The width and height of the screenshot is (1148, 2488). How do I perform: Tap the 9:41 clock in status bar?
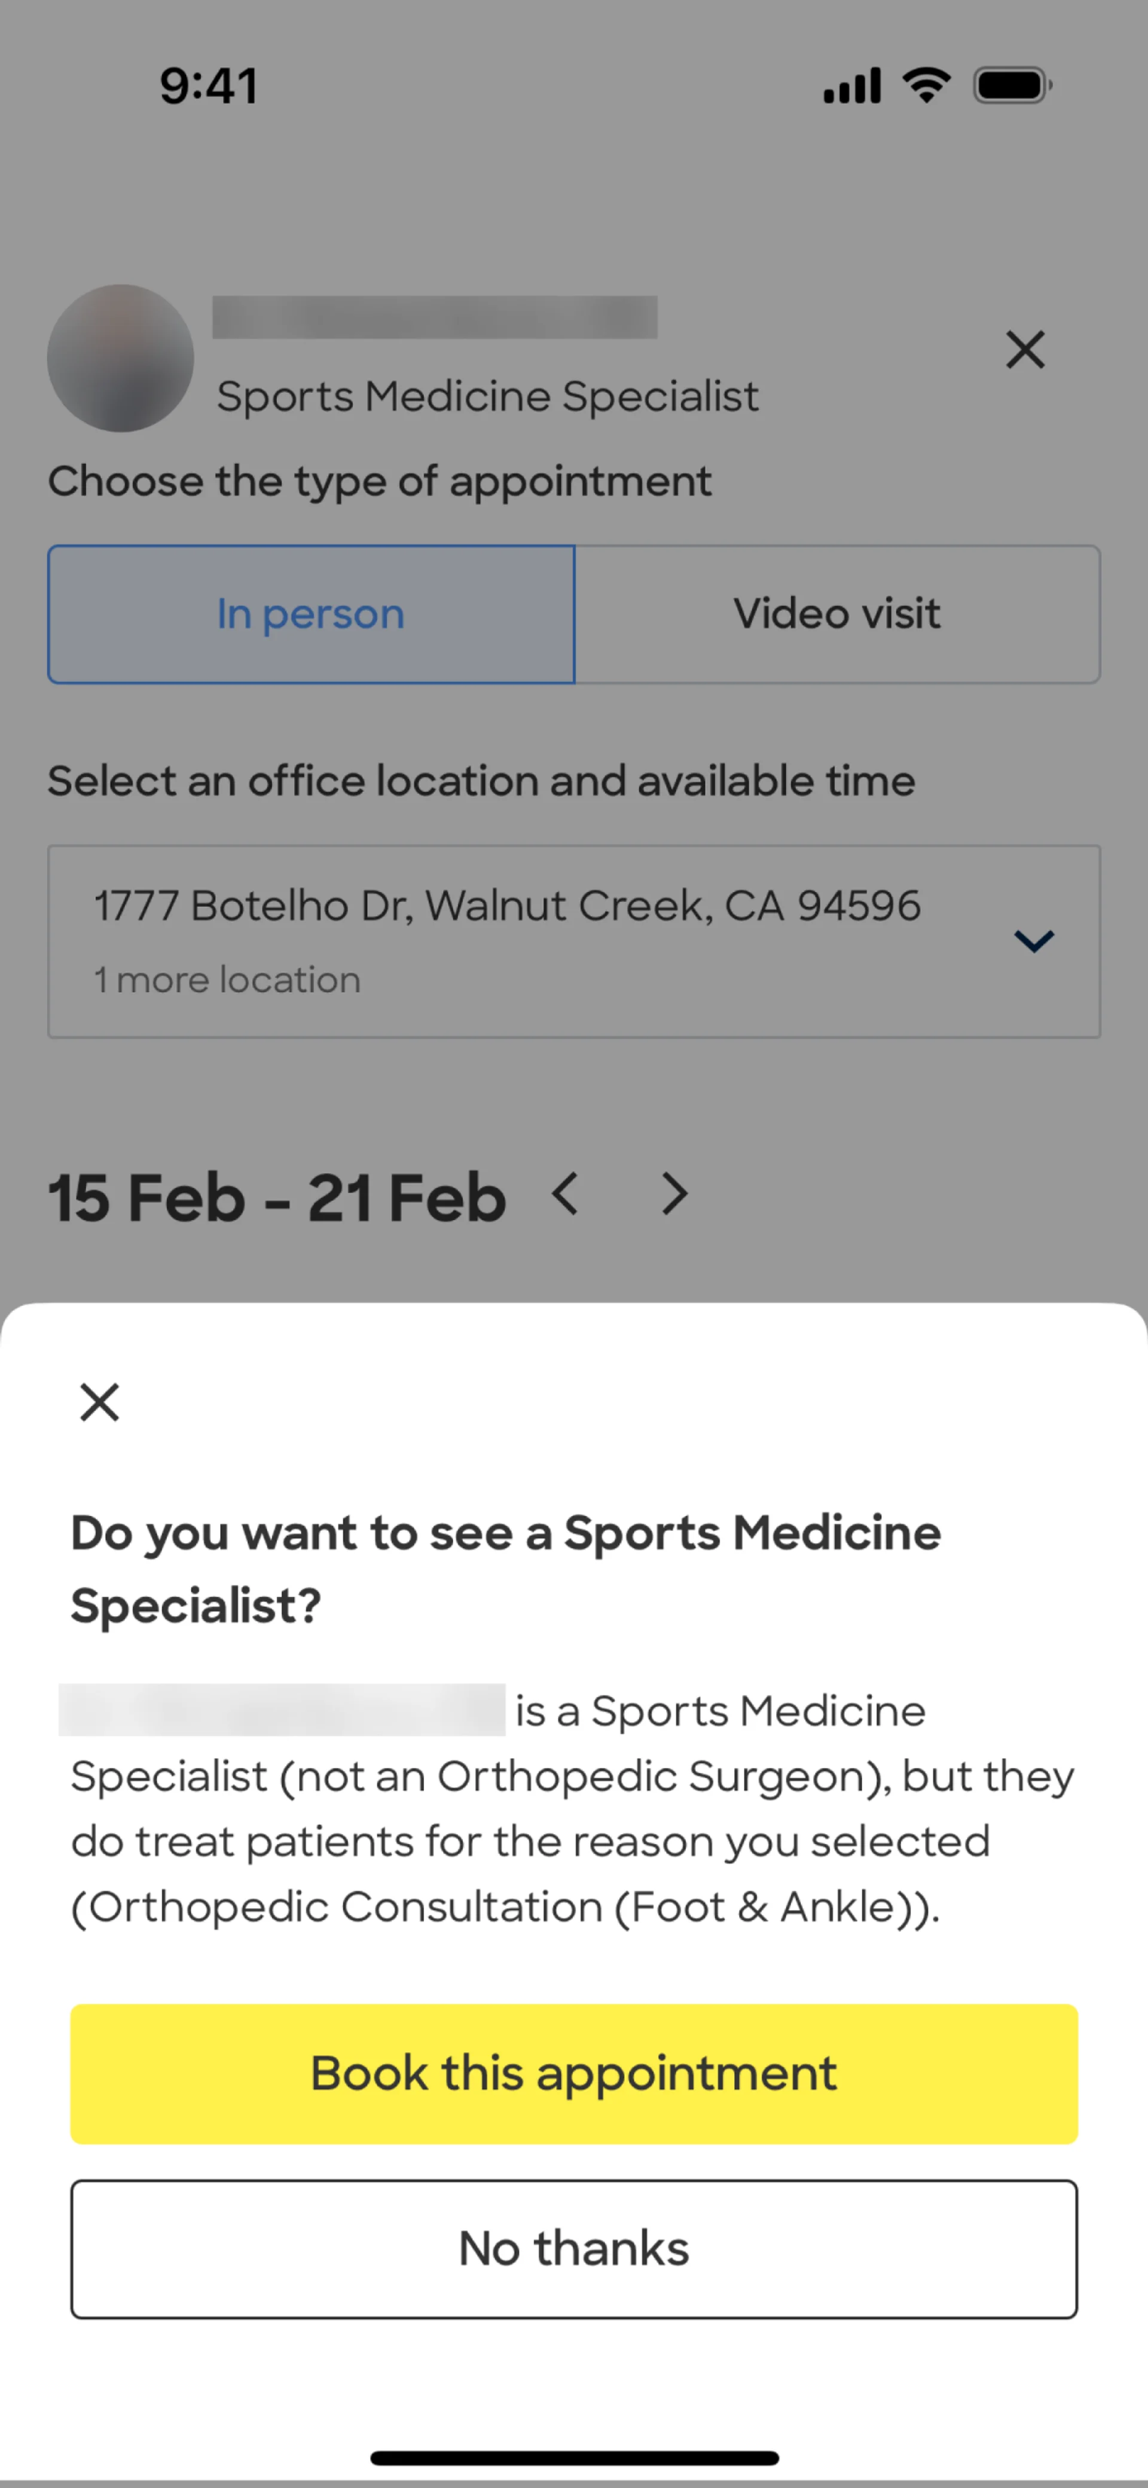209,85
